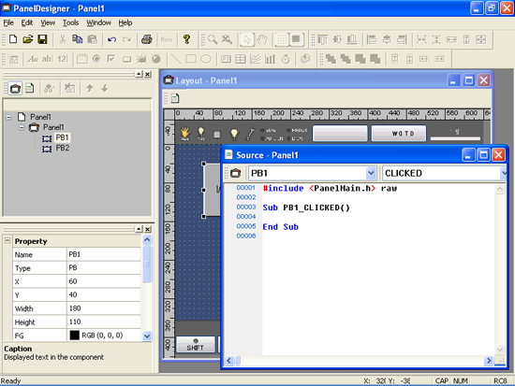515x386 pixels.
Task: Select the line drawing tool
Action: coord(176,59)
